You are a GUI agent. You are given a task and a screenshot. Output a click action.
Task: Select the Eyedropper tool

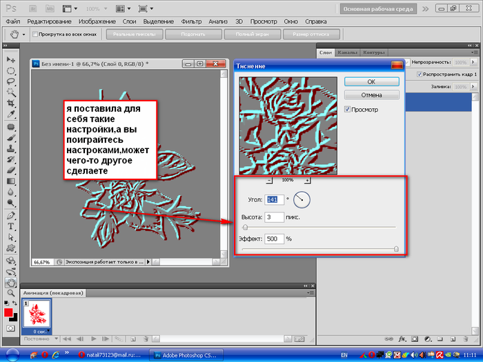pyautogui.click(x=11, y=114)
